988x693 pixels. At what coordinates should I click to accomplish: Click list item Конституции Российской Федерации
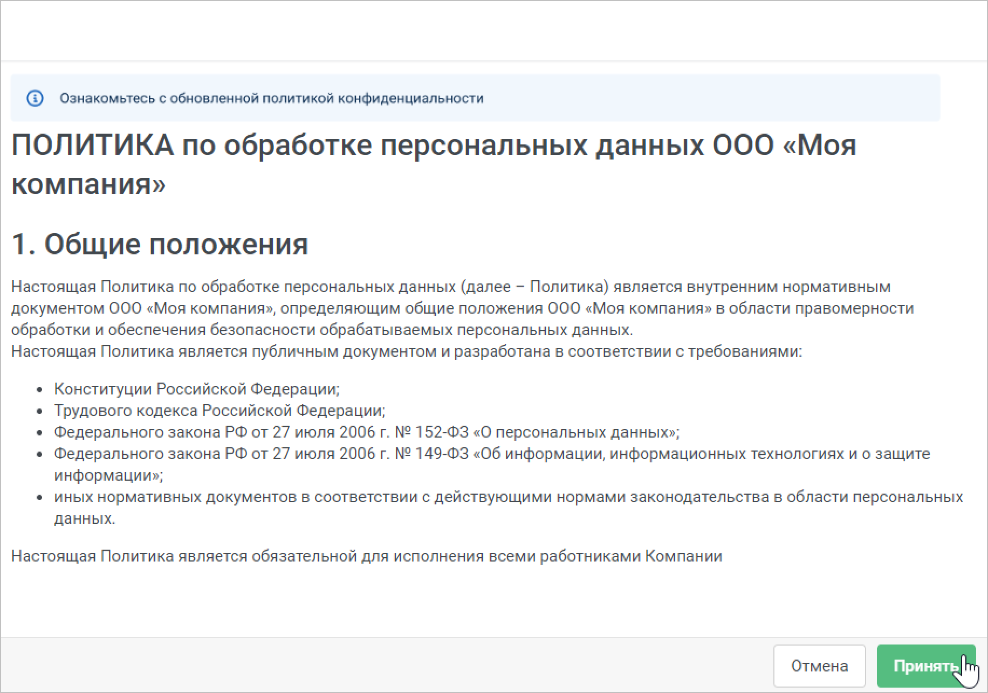click(196, 389)
